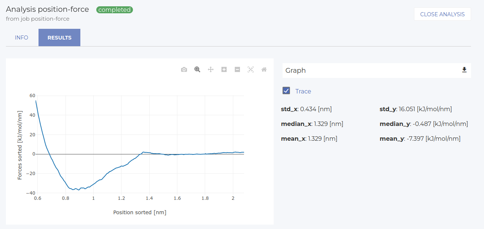Select the Zoom magnifier tool in the plot toolbar
Image resolution: width=484 pixels, height=229 pixels.
click(197, 69)
